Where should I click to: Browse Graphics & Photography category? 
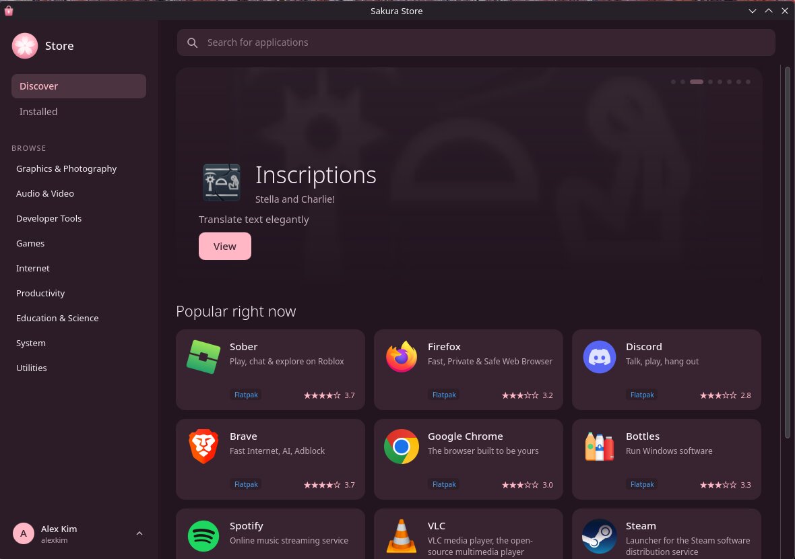point(79,169)
